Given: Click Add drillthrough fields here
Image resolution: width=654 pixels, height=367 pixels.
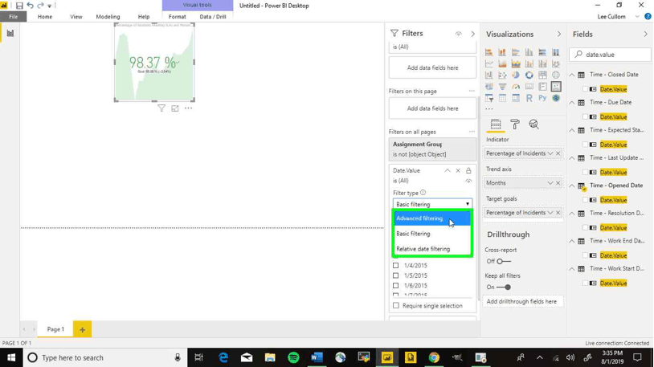Looking at the screenshot, I should pos(521,301).
